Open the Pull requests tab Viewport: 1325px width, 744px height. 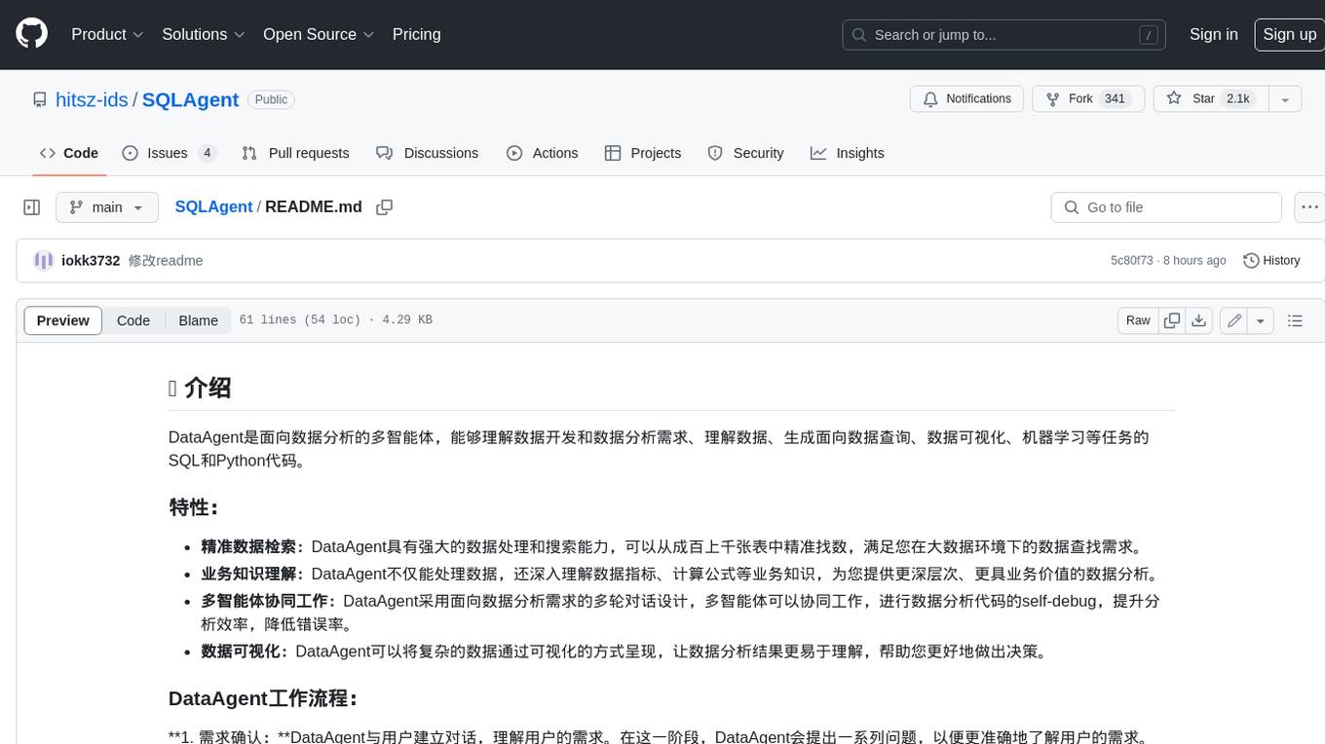coord(295,153)
